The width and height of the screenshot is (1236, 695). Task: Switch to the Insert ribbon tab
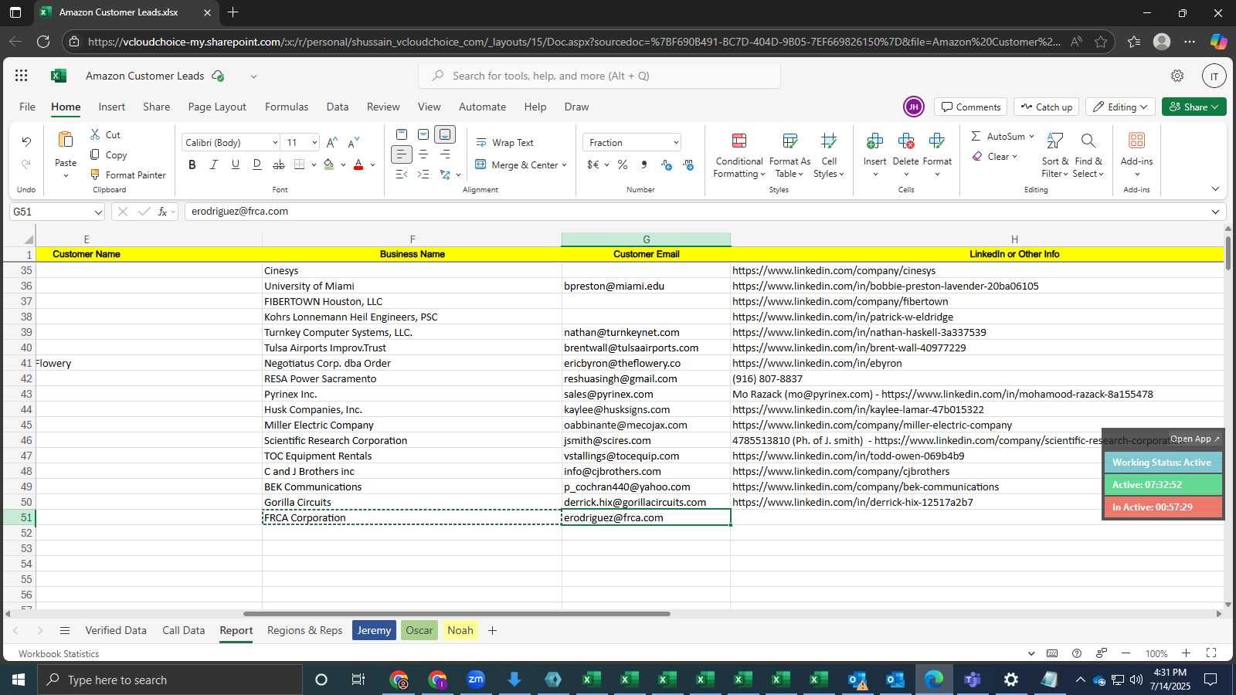(112, 107)
